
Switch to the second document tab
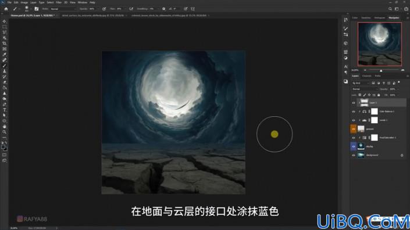pyautogui.click(x=93, y=16)
